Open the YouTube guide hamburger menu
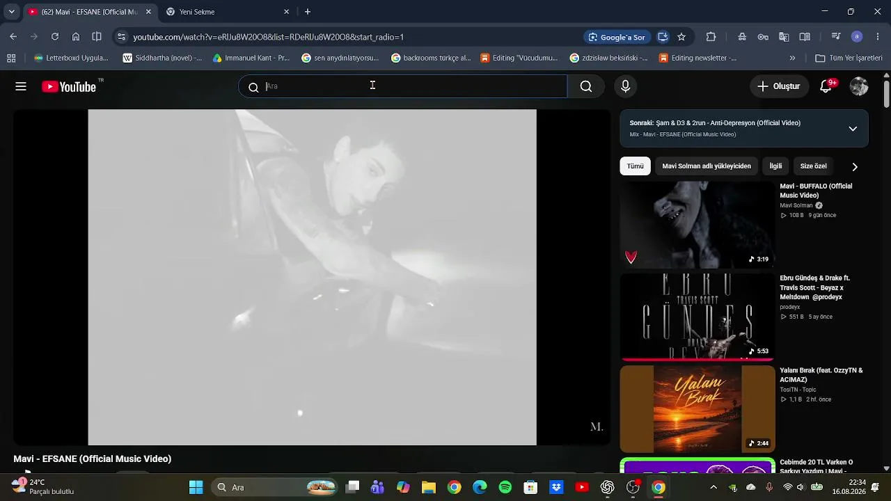This screenshot has height=501, width=891. pyautogui.click(x=21, y=86)
